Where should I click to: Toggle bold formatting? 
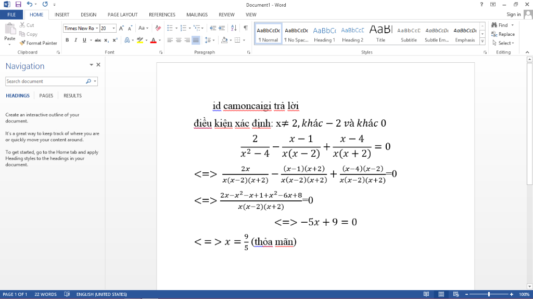pos(67,40)
